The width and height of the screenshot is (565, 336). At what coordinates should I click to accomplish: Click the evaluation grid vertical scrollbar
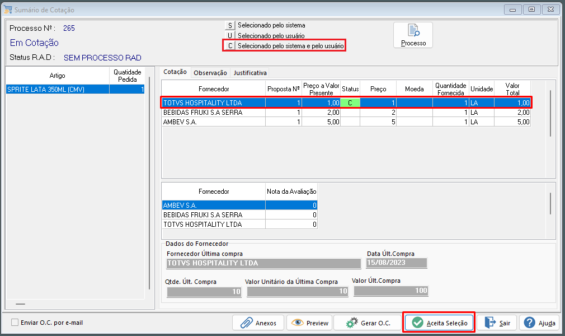(550, 203)
